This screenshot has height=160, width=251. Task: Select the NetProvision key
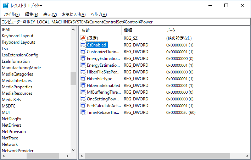14,132
